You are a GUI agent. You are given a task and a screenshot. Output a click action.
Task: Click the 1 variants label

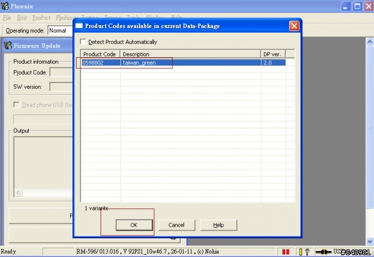[96, 208]
